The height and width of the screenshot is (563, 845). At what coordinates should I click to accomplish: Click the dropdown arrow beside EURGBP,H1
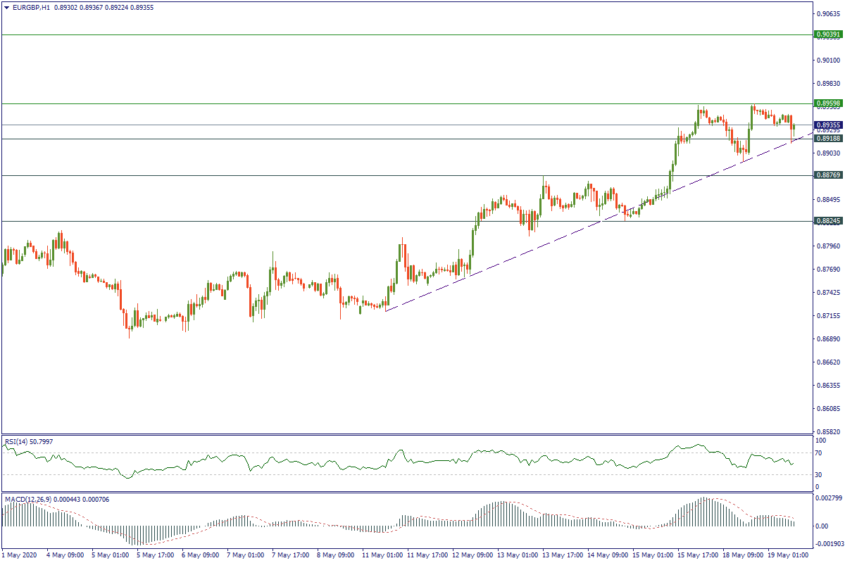tap(6, 7)
